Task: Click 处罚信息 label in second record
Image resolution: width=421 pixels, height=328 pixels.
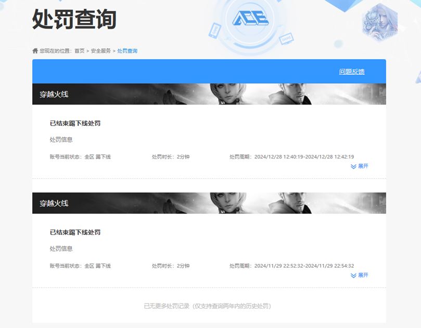Action: tap(61, 248)
